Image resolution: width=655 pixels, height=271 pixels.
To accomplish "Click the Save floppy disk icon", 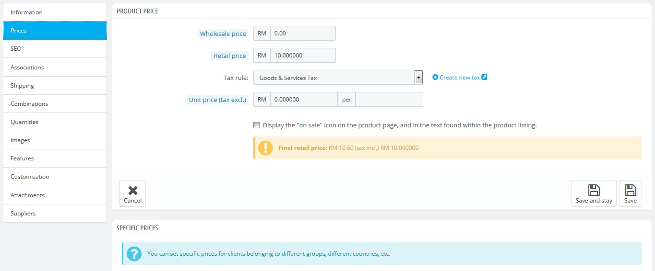I will [x=631, y=190].
